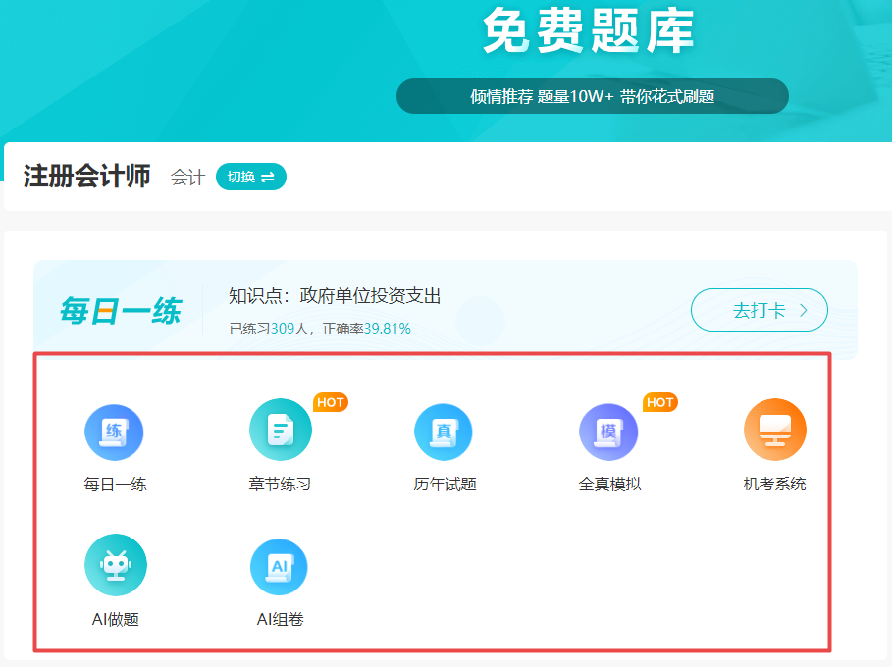Open the 每日一练 daily practice icon
The height and width of the screenshot is (667, 892).
click(115, 432)
